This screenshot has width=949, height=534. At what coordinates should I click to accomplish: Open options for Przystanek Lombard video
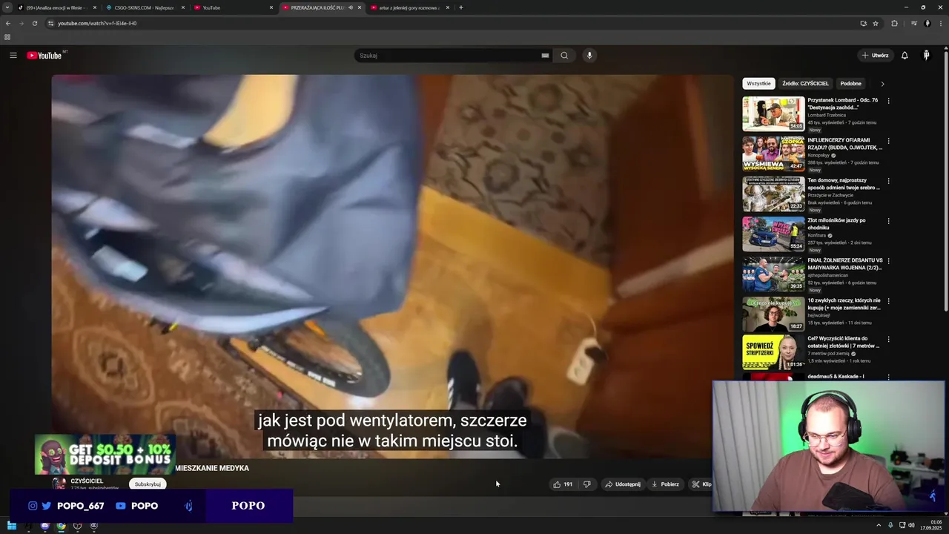click(x=888, y=100)
